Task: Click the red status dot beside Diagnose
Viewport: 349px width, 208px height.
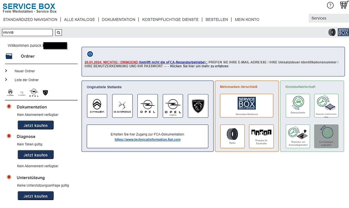Action: [x=9, y=136]
